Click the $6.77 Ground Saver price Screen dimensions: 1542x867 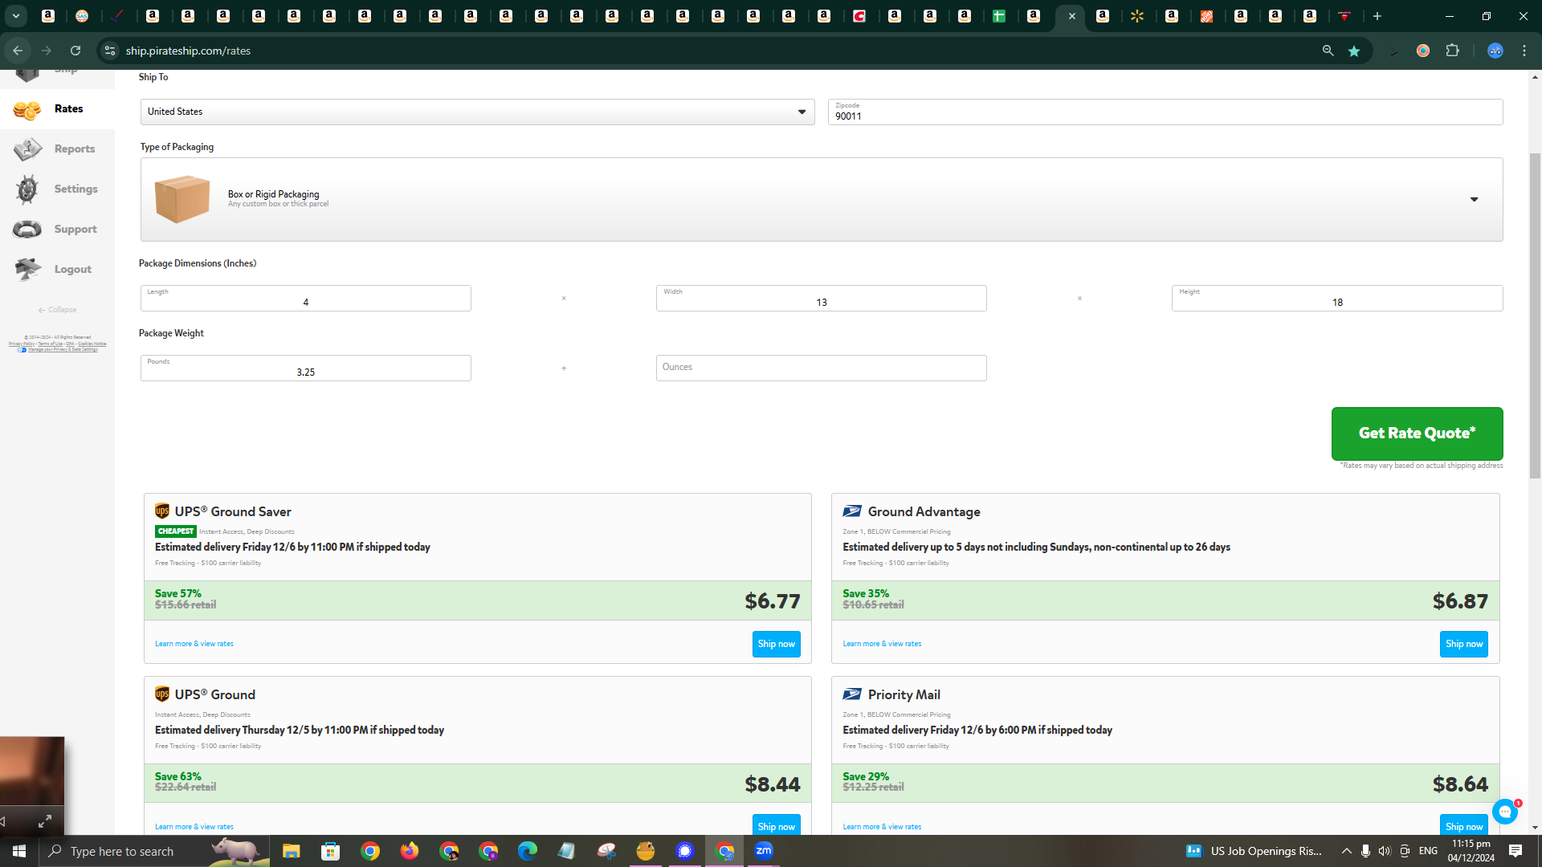[x=772, y=600]
